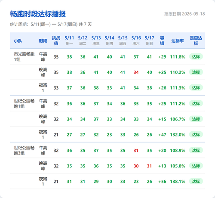Click the 5/13 value 29 in the 138.1% row
215x198 pixels.
pyautogui.click(x=96, y=182)
